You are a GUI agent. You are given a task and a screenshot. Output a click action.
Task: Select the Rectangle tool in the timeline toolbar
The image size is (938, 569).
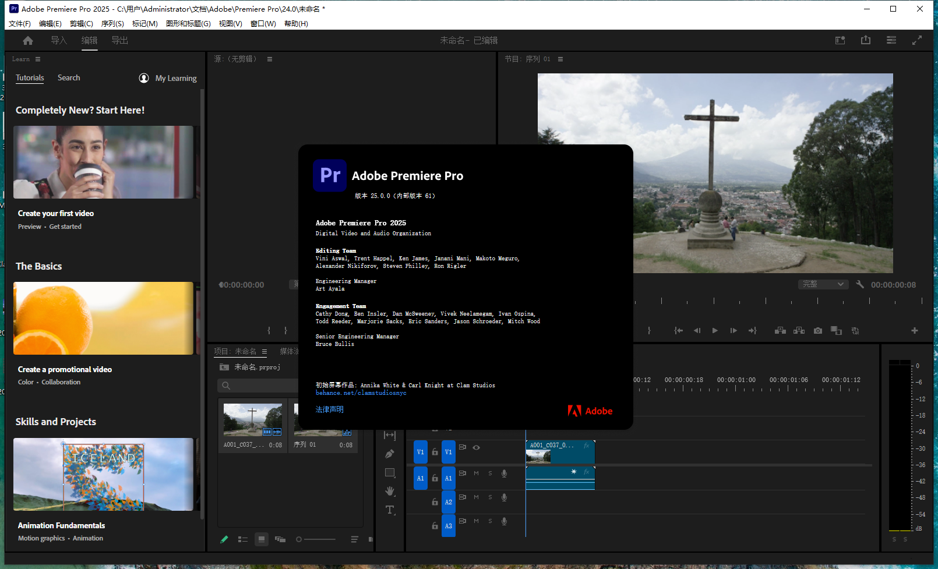coord(390,472)
